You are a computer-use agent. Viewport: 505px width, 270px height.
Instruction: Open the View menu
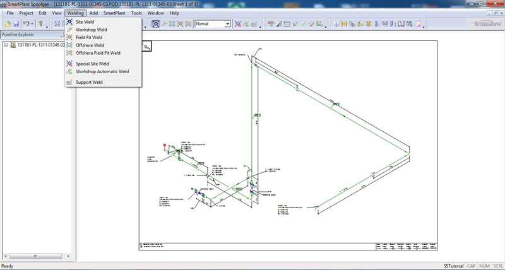tap(57, 13)
